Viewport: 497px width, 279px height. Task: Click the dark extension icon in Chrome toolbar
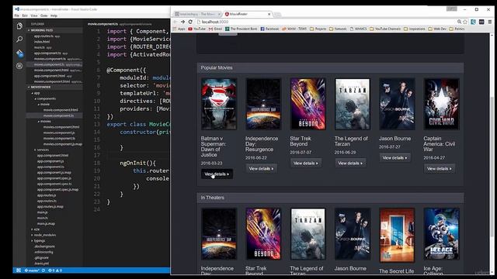click(481, 22)
